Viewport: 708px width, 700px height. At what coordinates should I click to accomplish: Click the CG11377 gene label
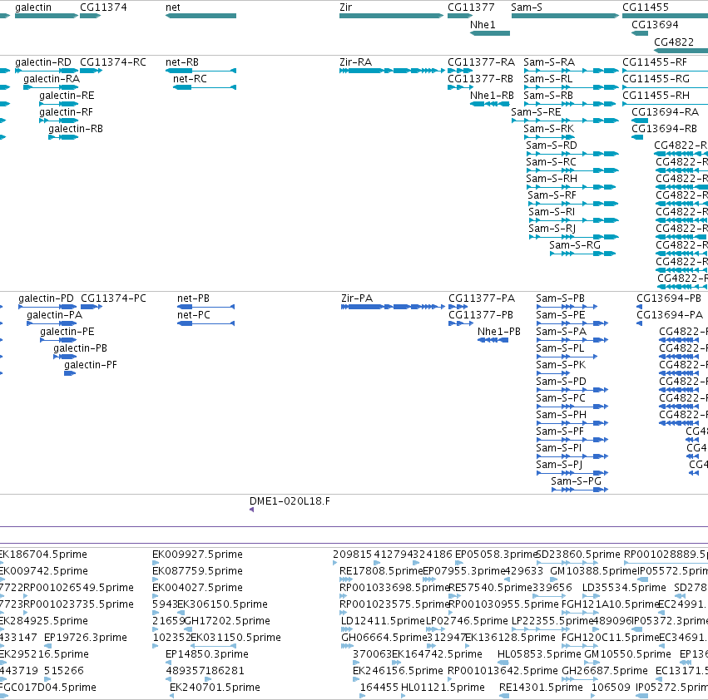tap(471, 7)
